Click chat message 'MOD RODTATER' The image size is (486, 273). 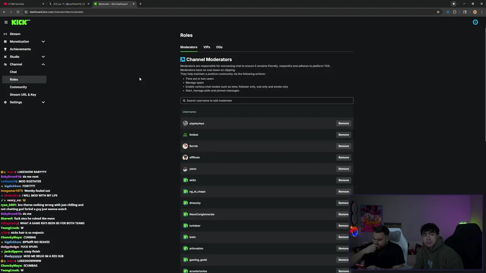30,181
